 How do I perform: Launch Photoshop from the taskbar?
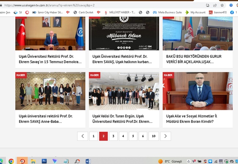(44, 161)
